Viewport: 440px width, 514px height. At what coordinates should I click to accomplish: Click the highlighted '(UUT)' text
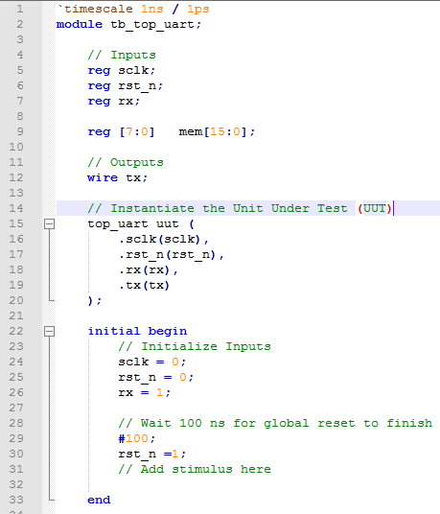375,208
